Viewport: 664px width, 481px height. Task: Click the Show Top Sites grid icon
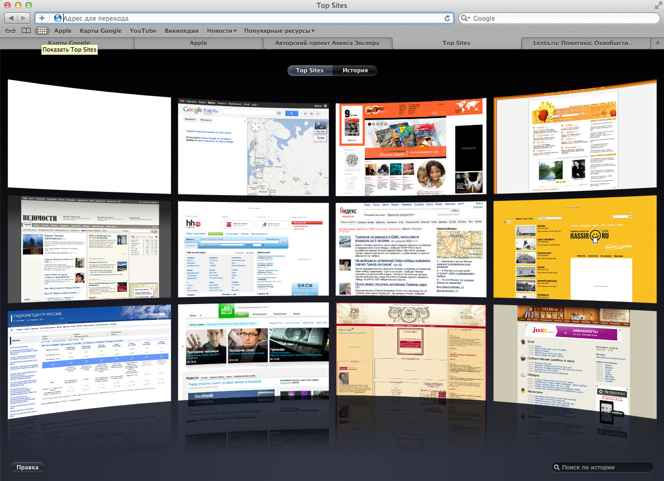pos(41,31)
